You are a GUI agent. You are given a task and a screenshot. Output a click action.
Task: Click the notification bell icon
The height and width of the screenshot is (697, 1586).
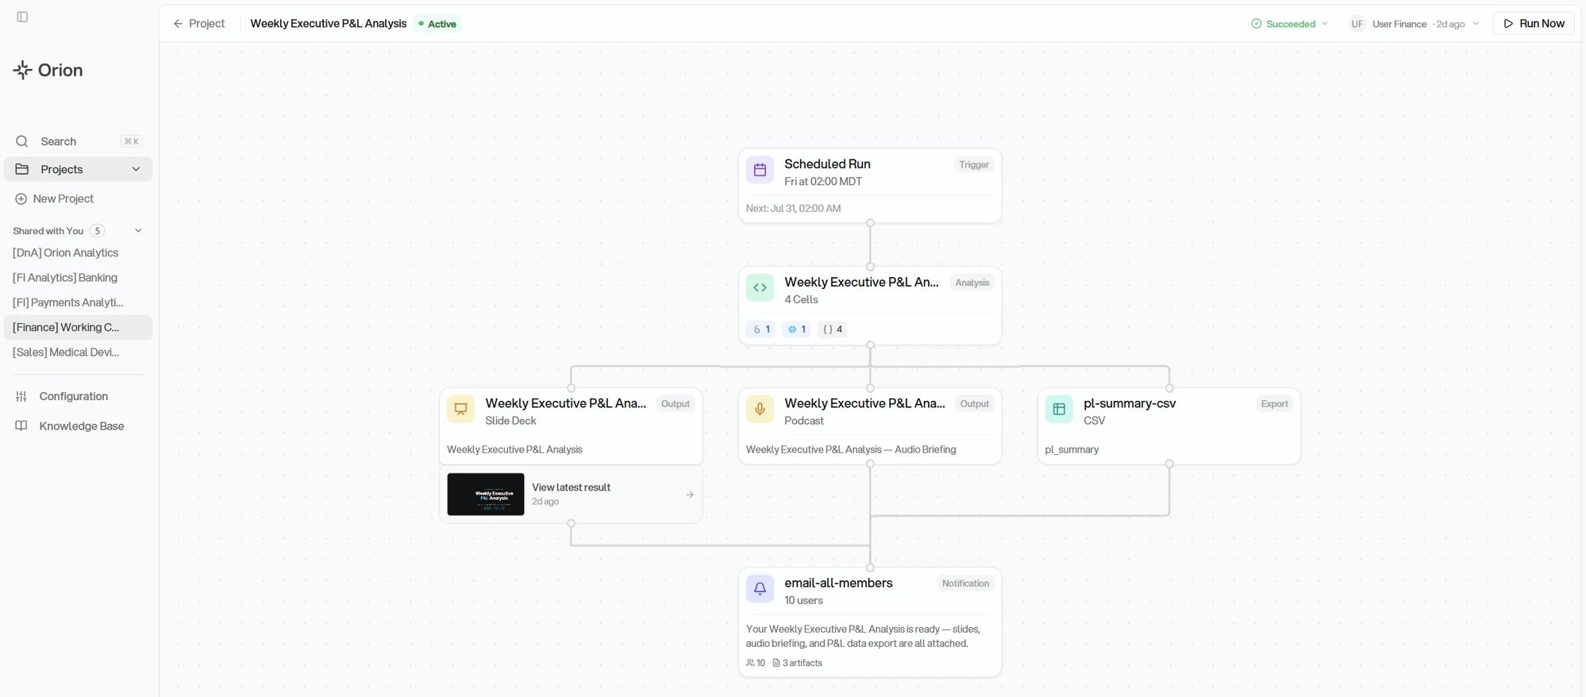pyautogui.click(x=760, y=589)
